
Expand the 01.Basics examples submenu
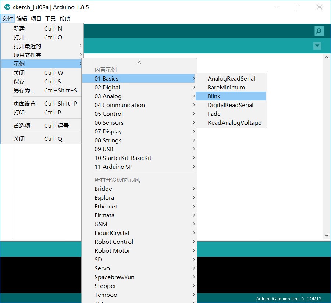point(139,78)
